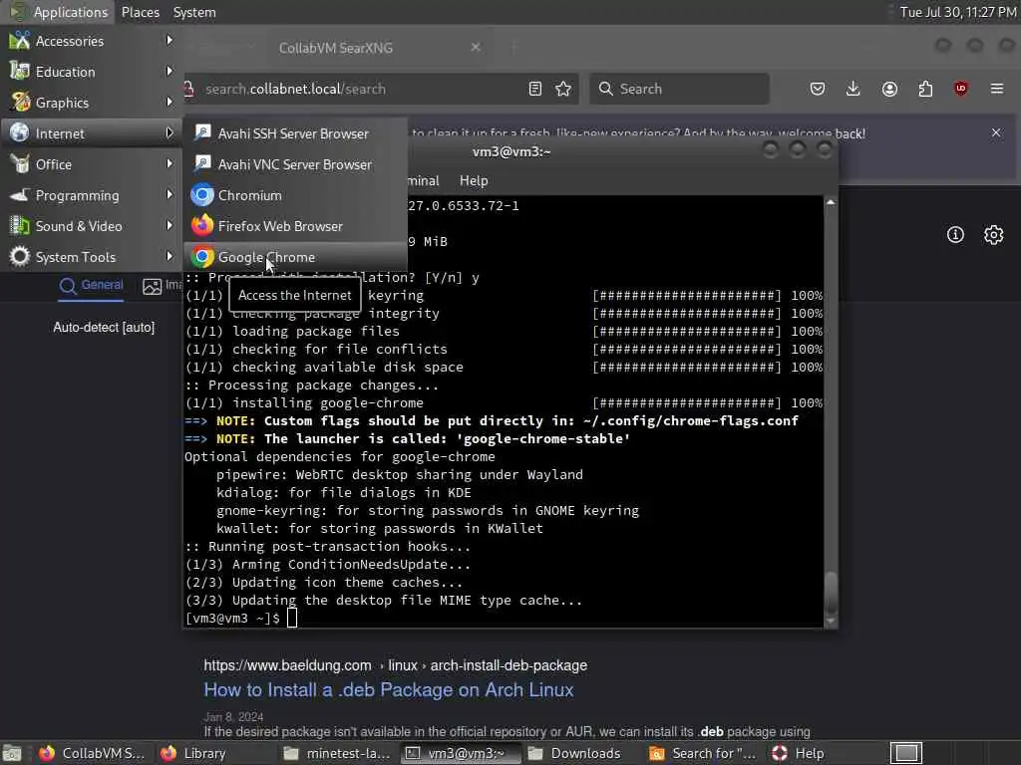Click the Firefox Search box
The height and width of the screenshot is (765, 1021).
pos(679,89)
